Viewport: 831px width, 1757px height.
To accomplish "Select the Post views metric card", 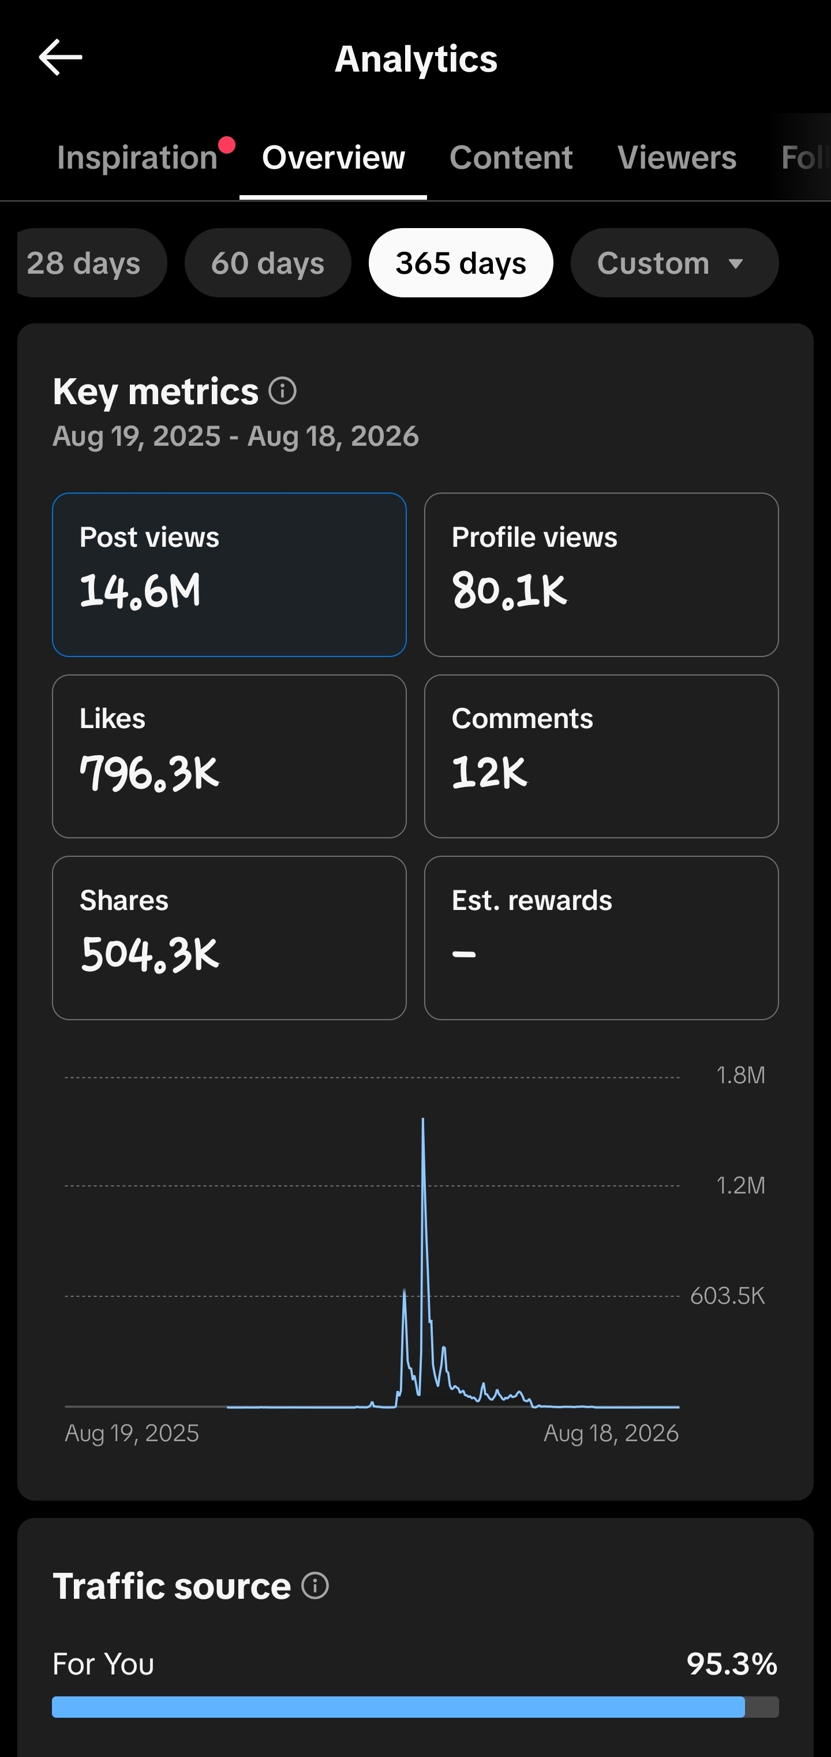I will [x=229, y=575].
